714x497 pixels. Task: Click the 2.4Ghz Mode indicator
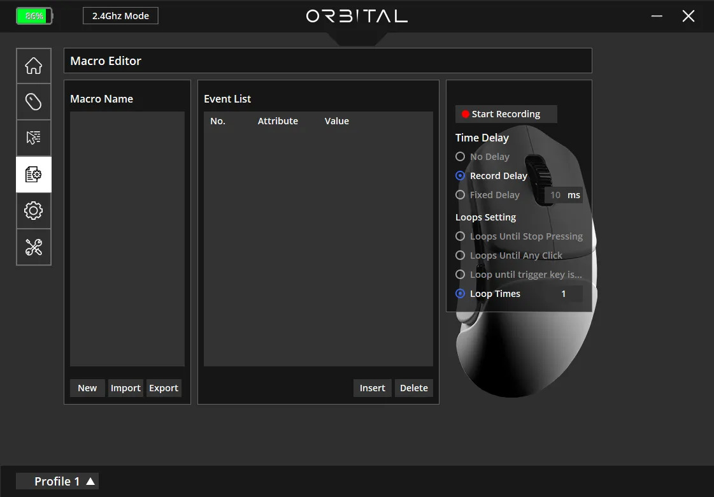pyautogui.click(x=120, y=15)
